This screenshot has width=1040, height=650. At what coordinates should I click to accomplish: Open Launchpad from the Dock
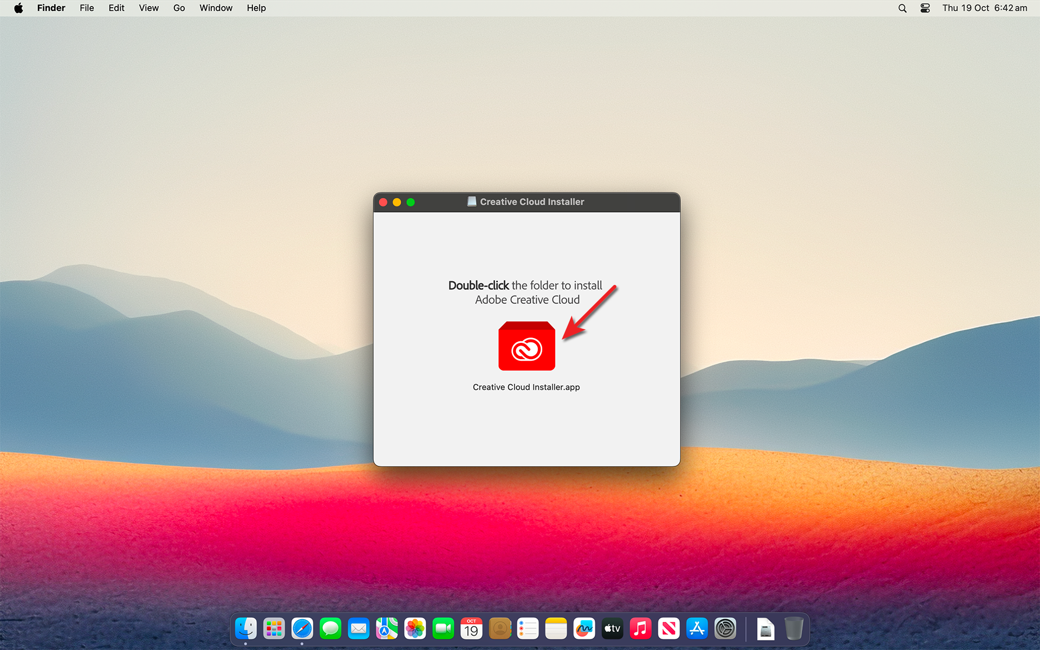pyautogui.click(x=274, y=628)
